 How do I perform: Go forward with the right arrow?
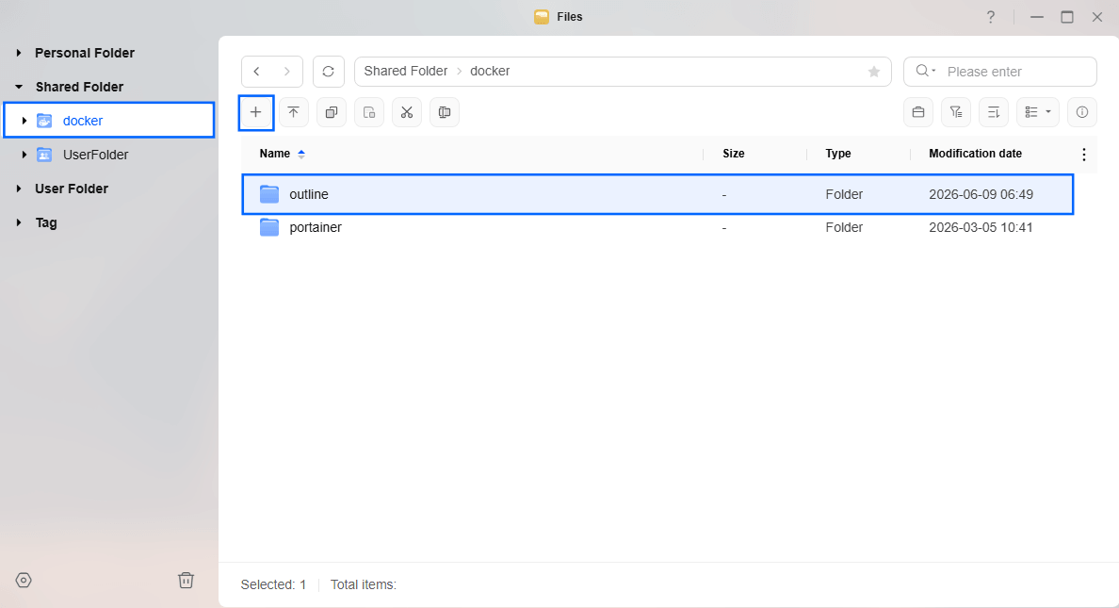287,72
